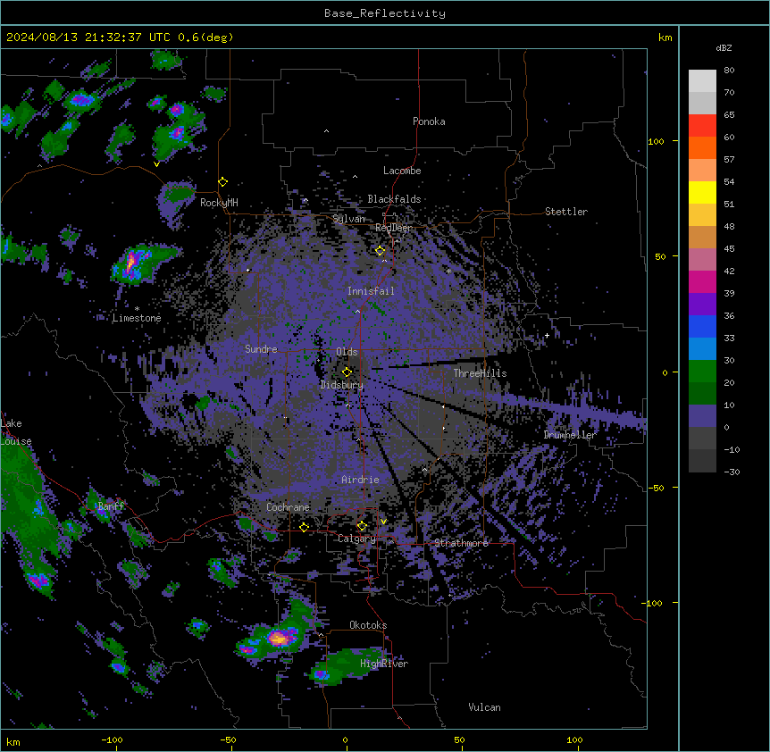Pick the red swatch in dBZ legend
This screenshot has width=770, height=752.
coord(702,125)
